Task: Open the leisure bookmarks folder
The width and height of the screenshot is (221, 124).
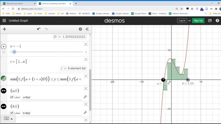Action: 17,13
